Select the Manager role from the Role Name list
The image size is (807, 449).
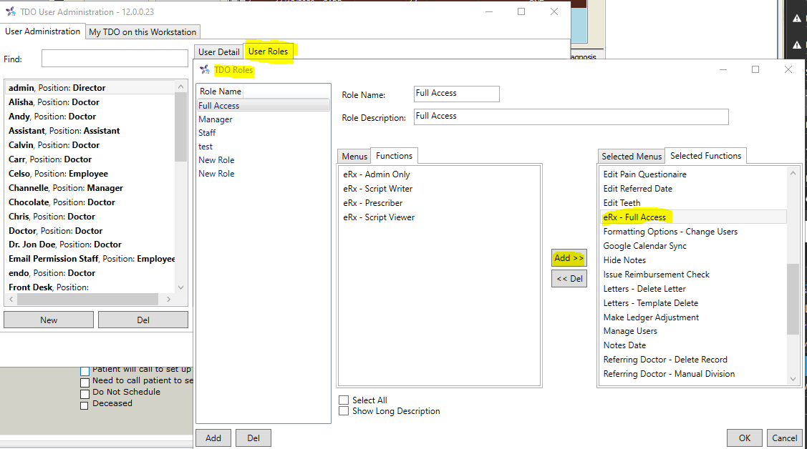pyautogui.click(x=216, y=119)
